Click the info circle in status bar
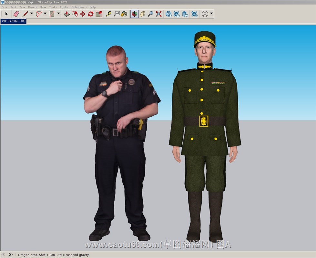This screenshot has width=316, height=258. [11, 255]
